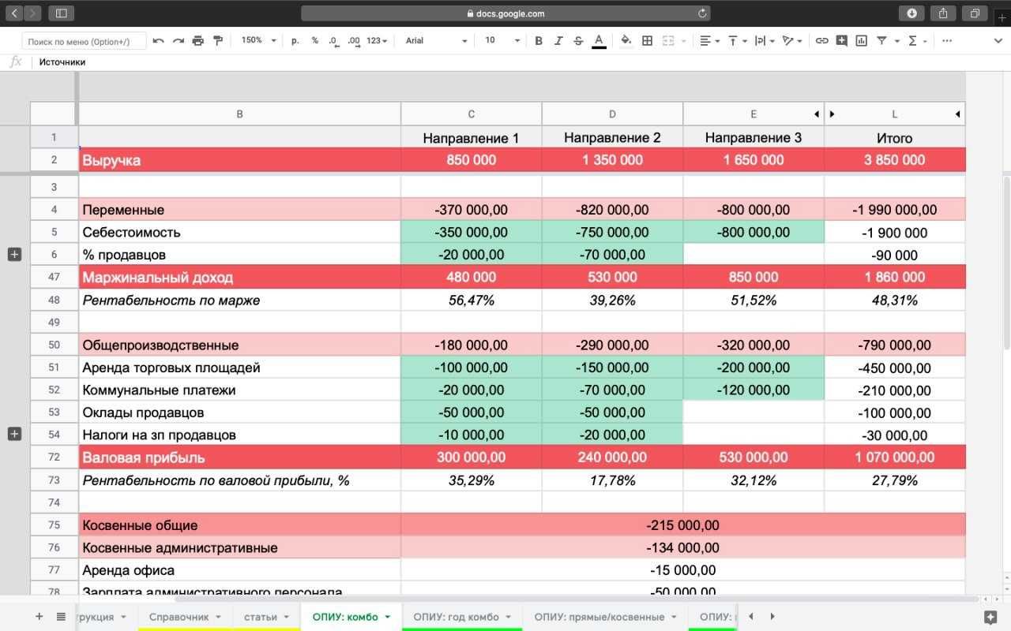Select column D header
1011x631 pixels.
point(612,114)
